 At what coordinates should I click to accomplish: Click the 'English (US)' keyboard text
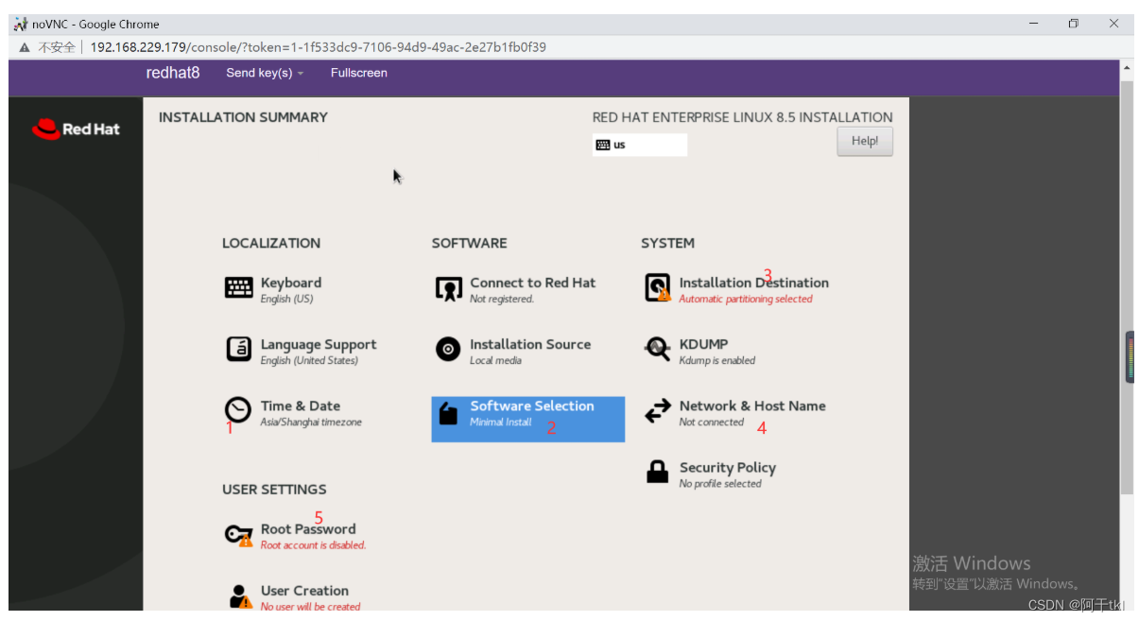tap(286, 299)
